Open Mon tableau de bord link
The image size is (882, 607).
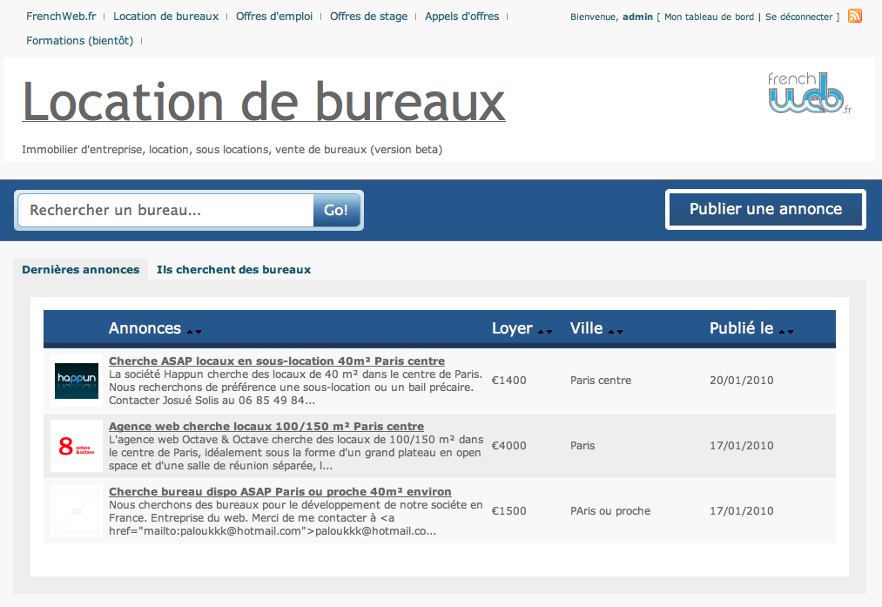pyautogui.click(x=709, y=17)
